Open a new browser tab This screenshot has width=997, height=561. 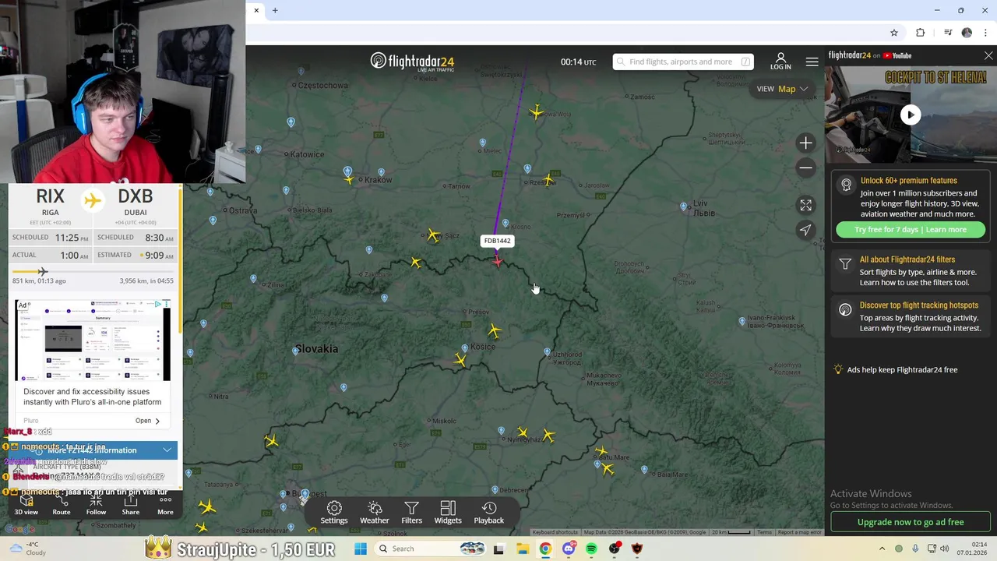pyautogui.click(x=275, y=10)
